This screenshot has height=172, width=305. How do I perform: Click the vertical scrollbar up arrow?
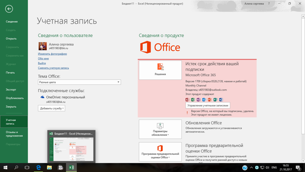coord(303,17)
